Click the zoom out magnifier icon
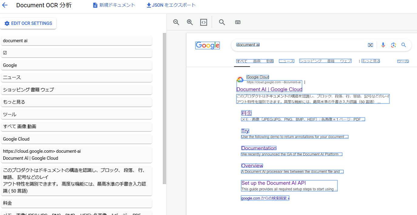417x215 pixels. click(176, 22)
